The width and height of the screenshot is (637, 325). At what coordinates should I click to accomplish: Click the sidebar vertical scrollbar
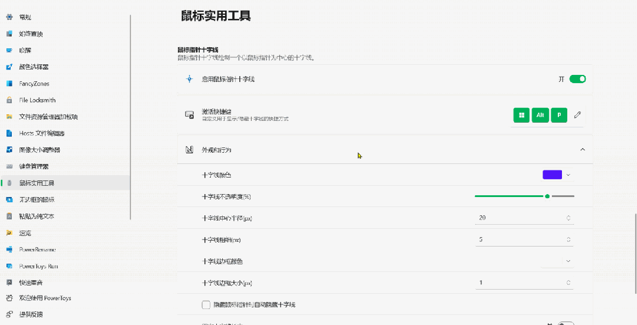[x=131, y=117]
